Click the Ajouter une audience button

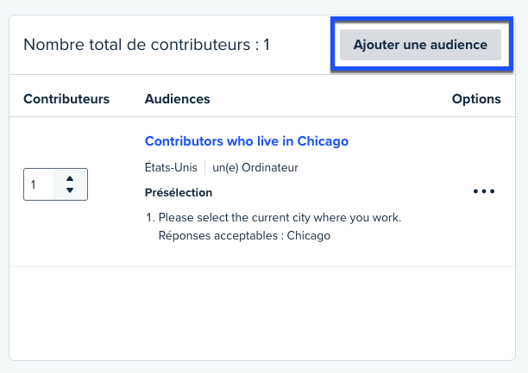pos(420,45)
